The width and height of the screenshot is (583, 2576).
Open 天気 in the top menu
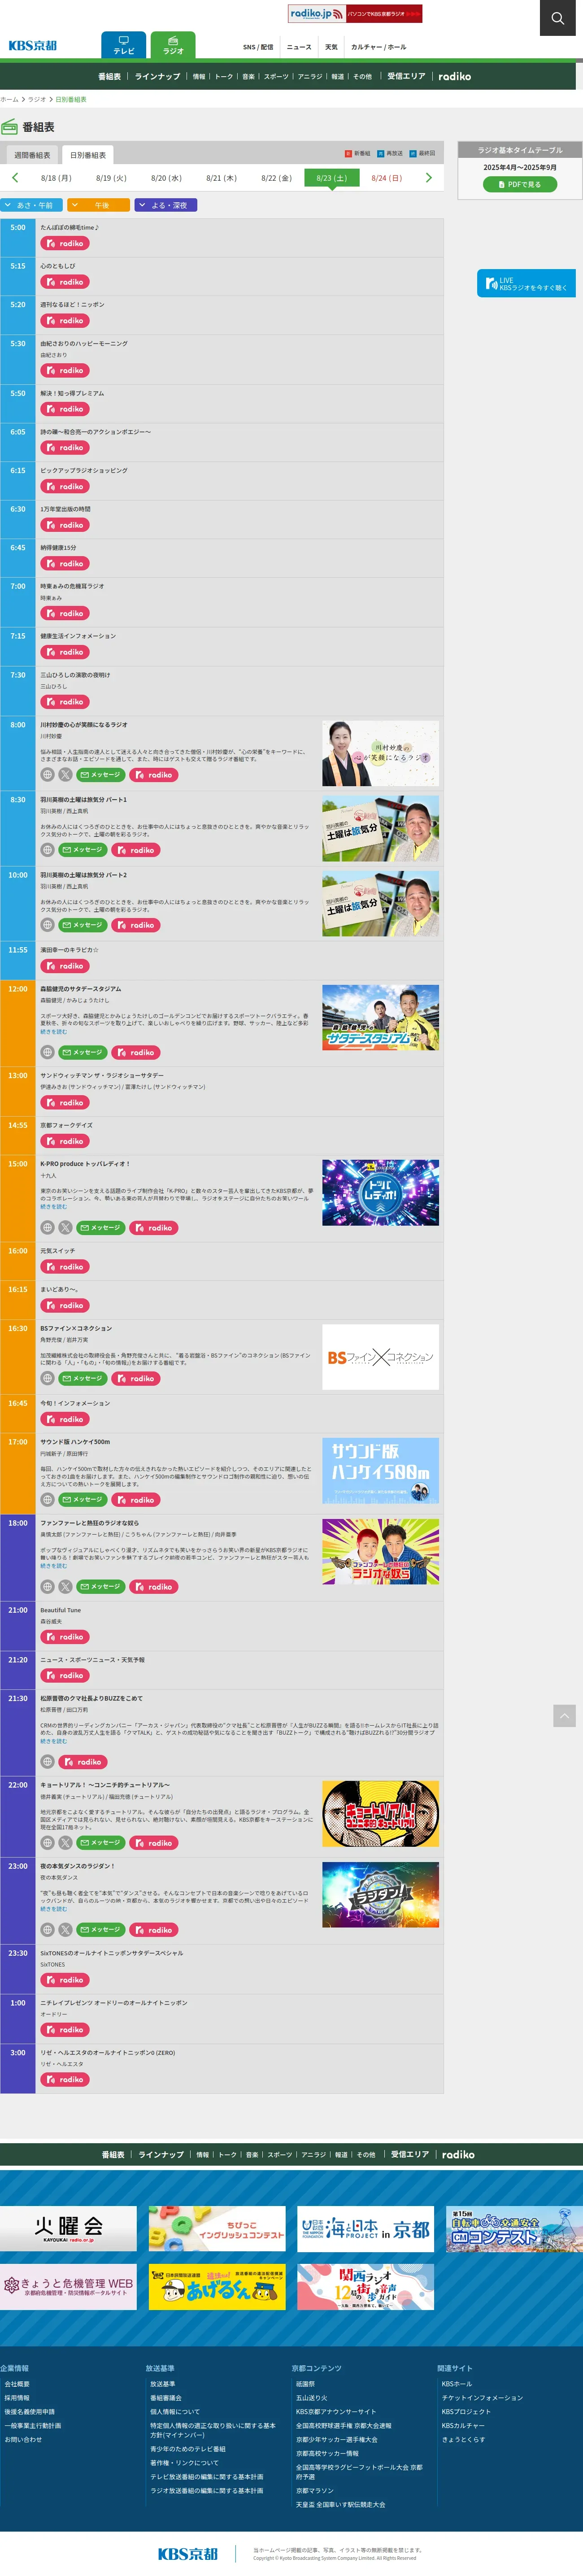pos(331,47)
